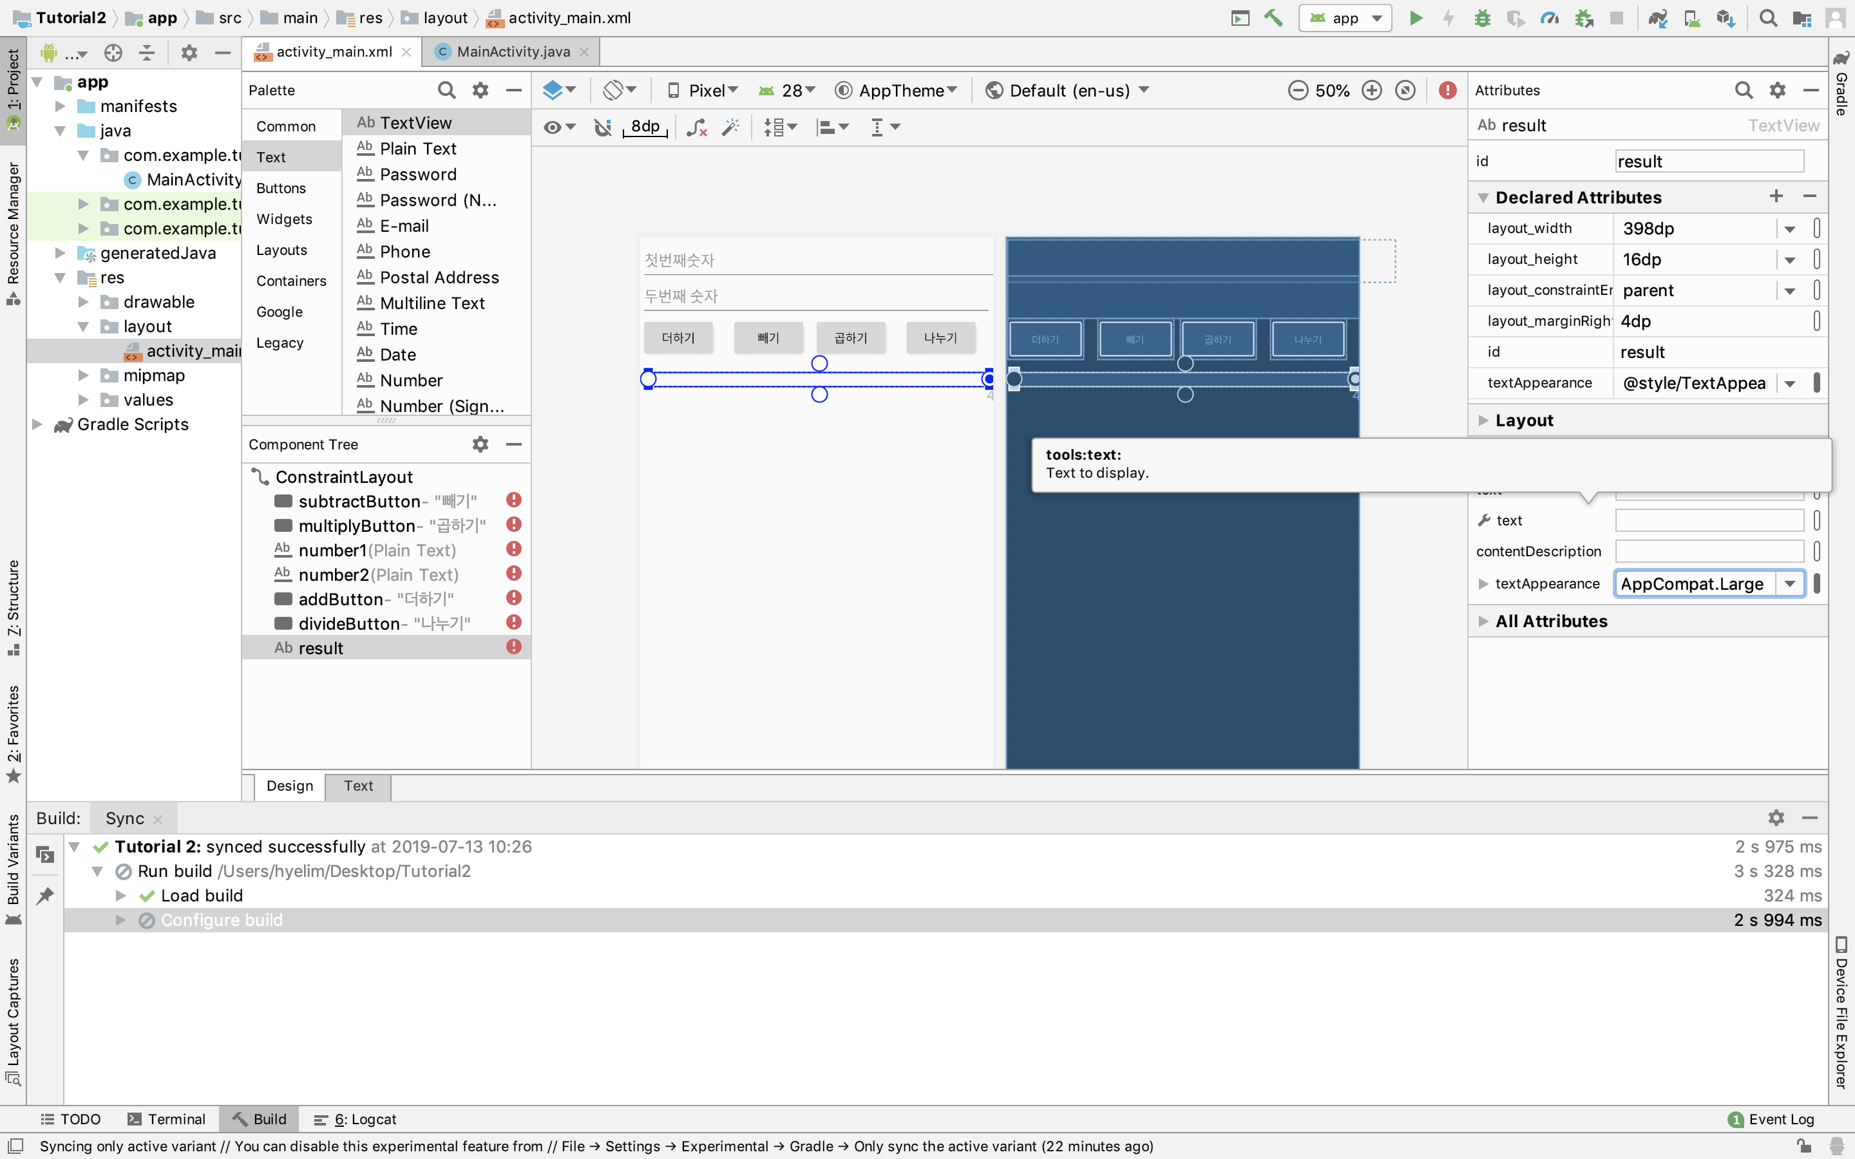This screenshot has width=1855, height=1159.
Task: Click the Infer Constraints magic wand icon
Action: click(x=730, y=127)
